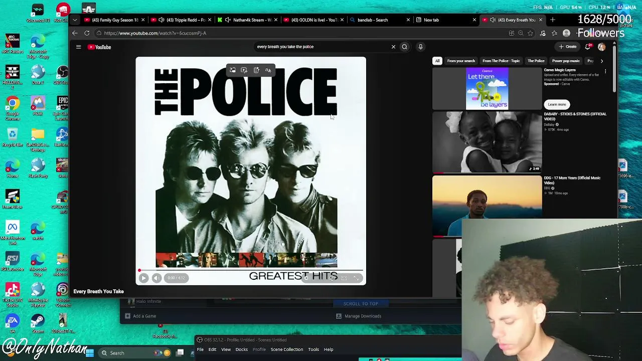
Task: Open the Scene Collection menu in OBS
Action: (286, 349)
